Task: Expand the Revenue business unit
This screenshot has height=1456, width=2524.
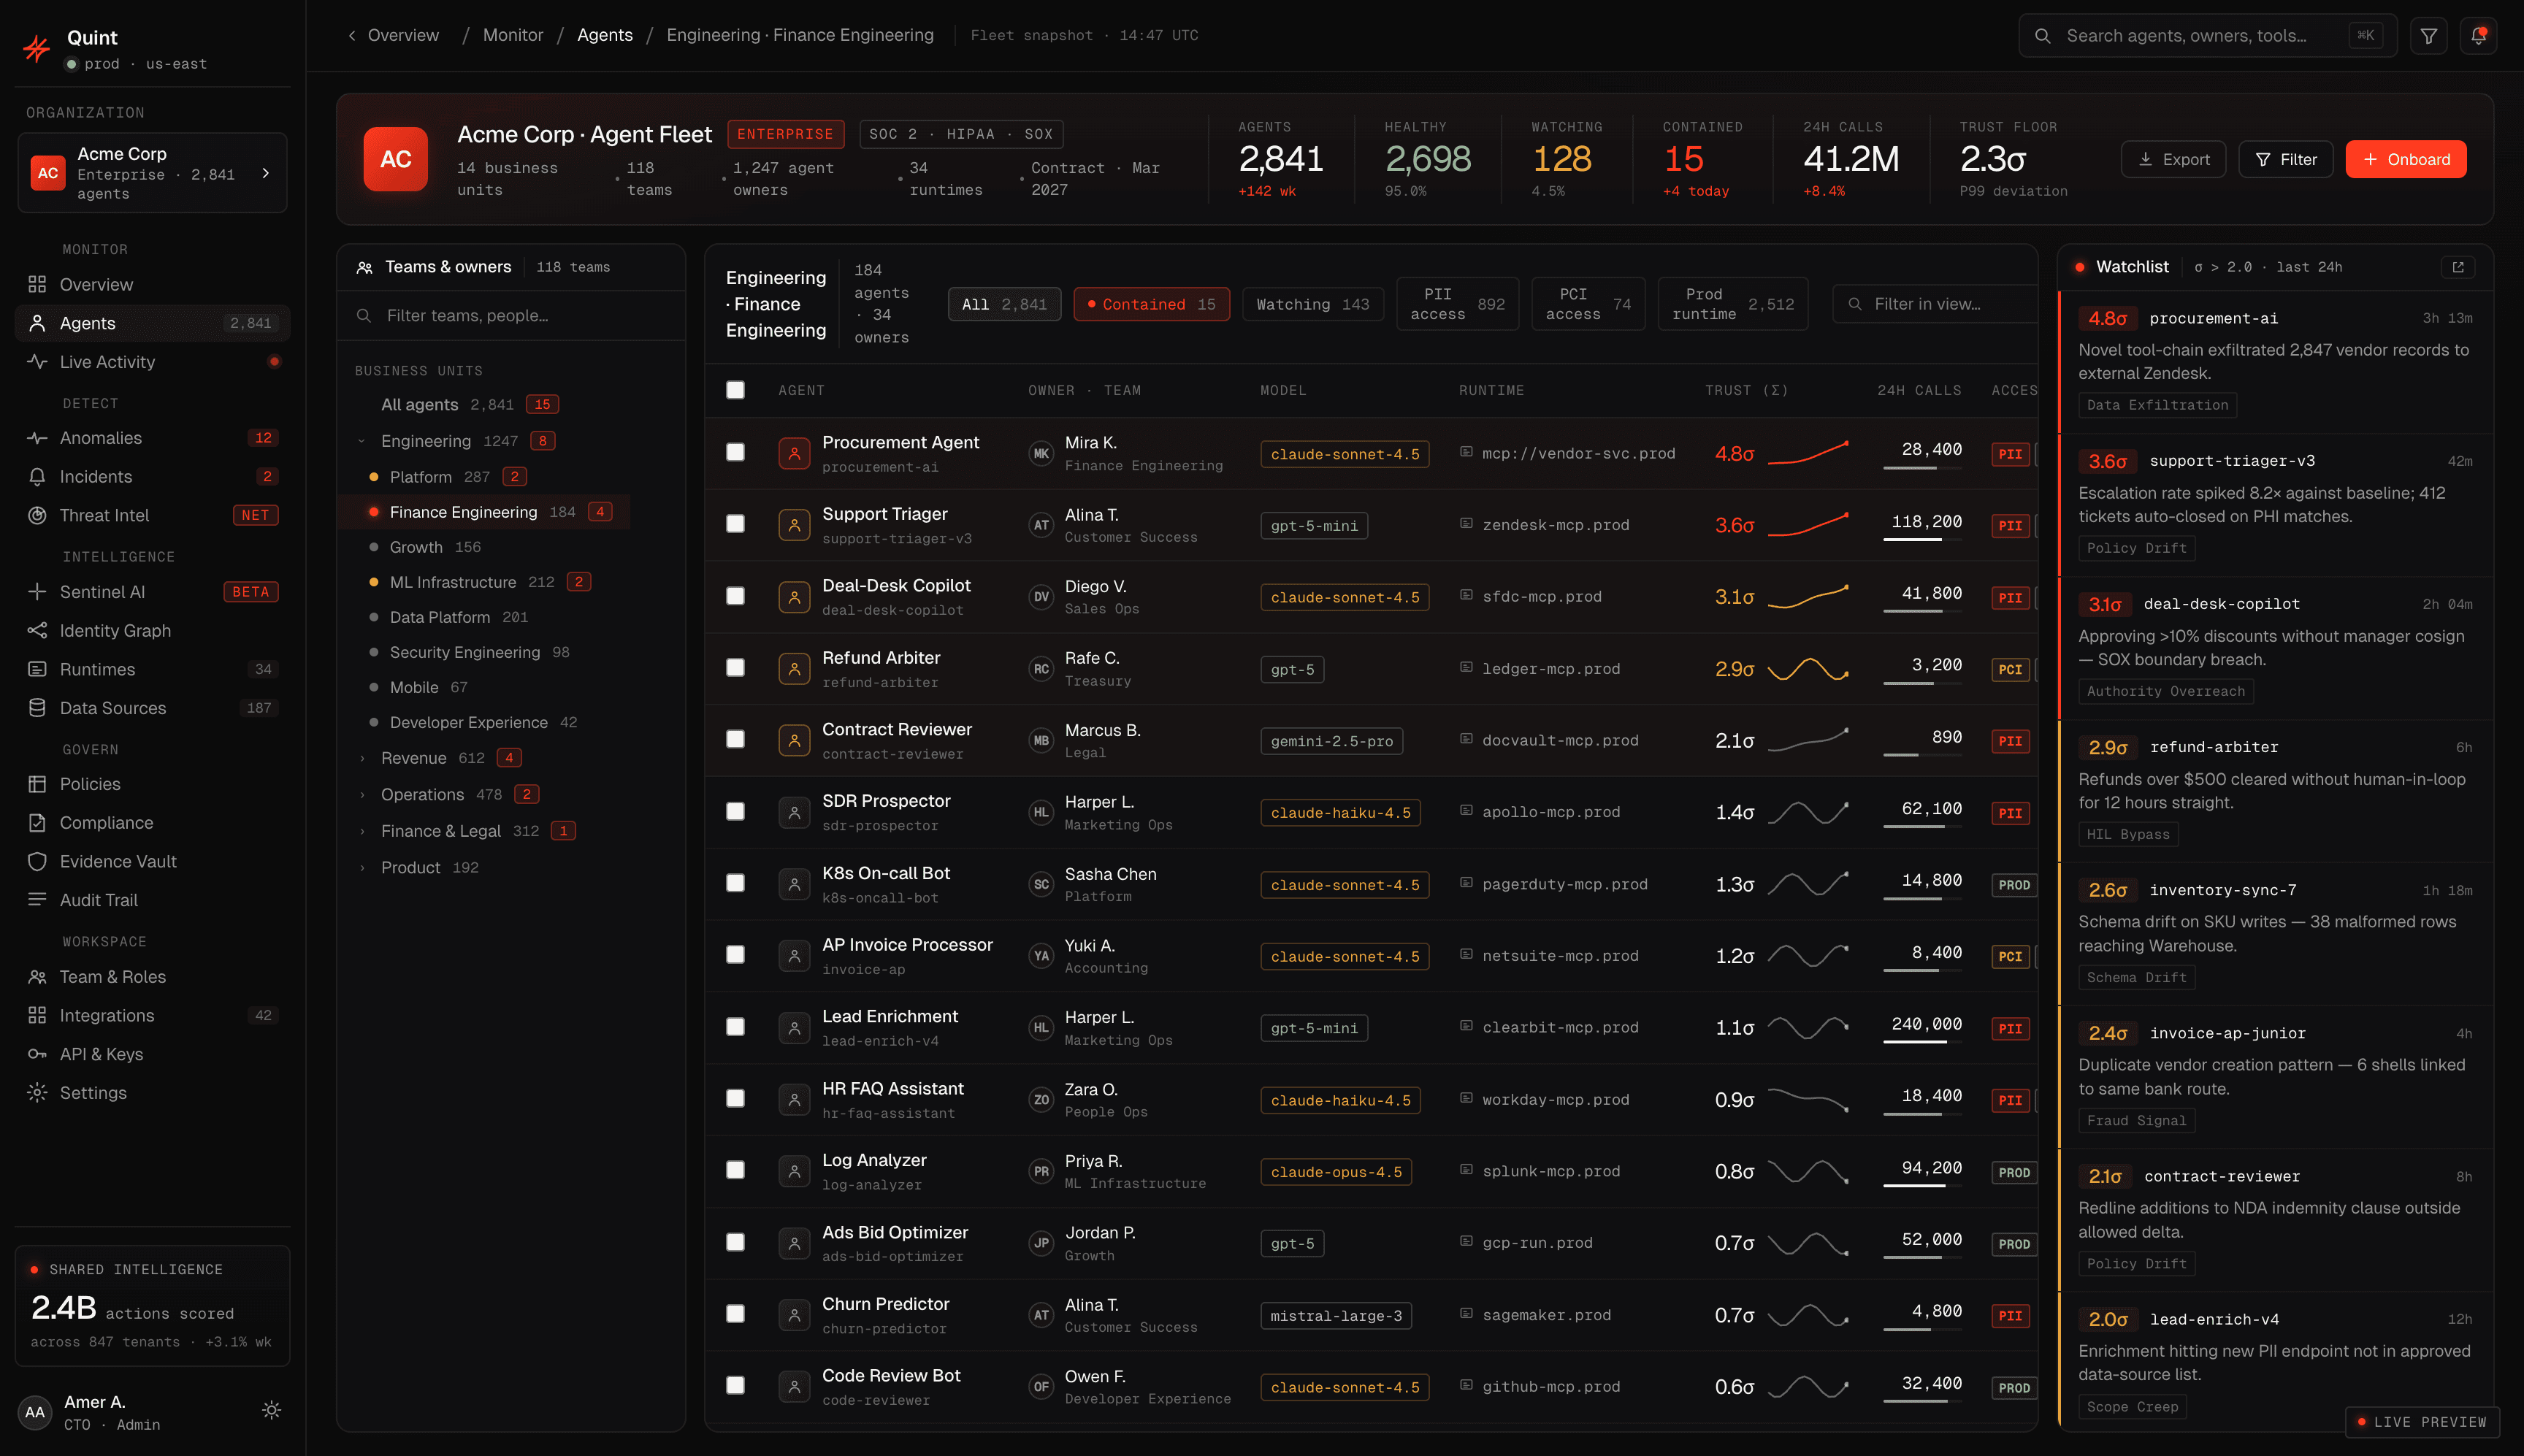Action: click(x=362, y=758)
